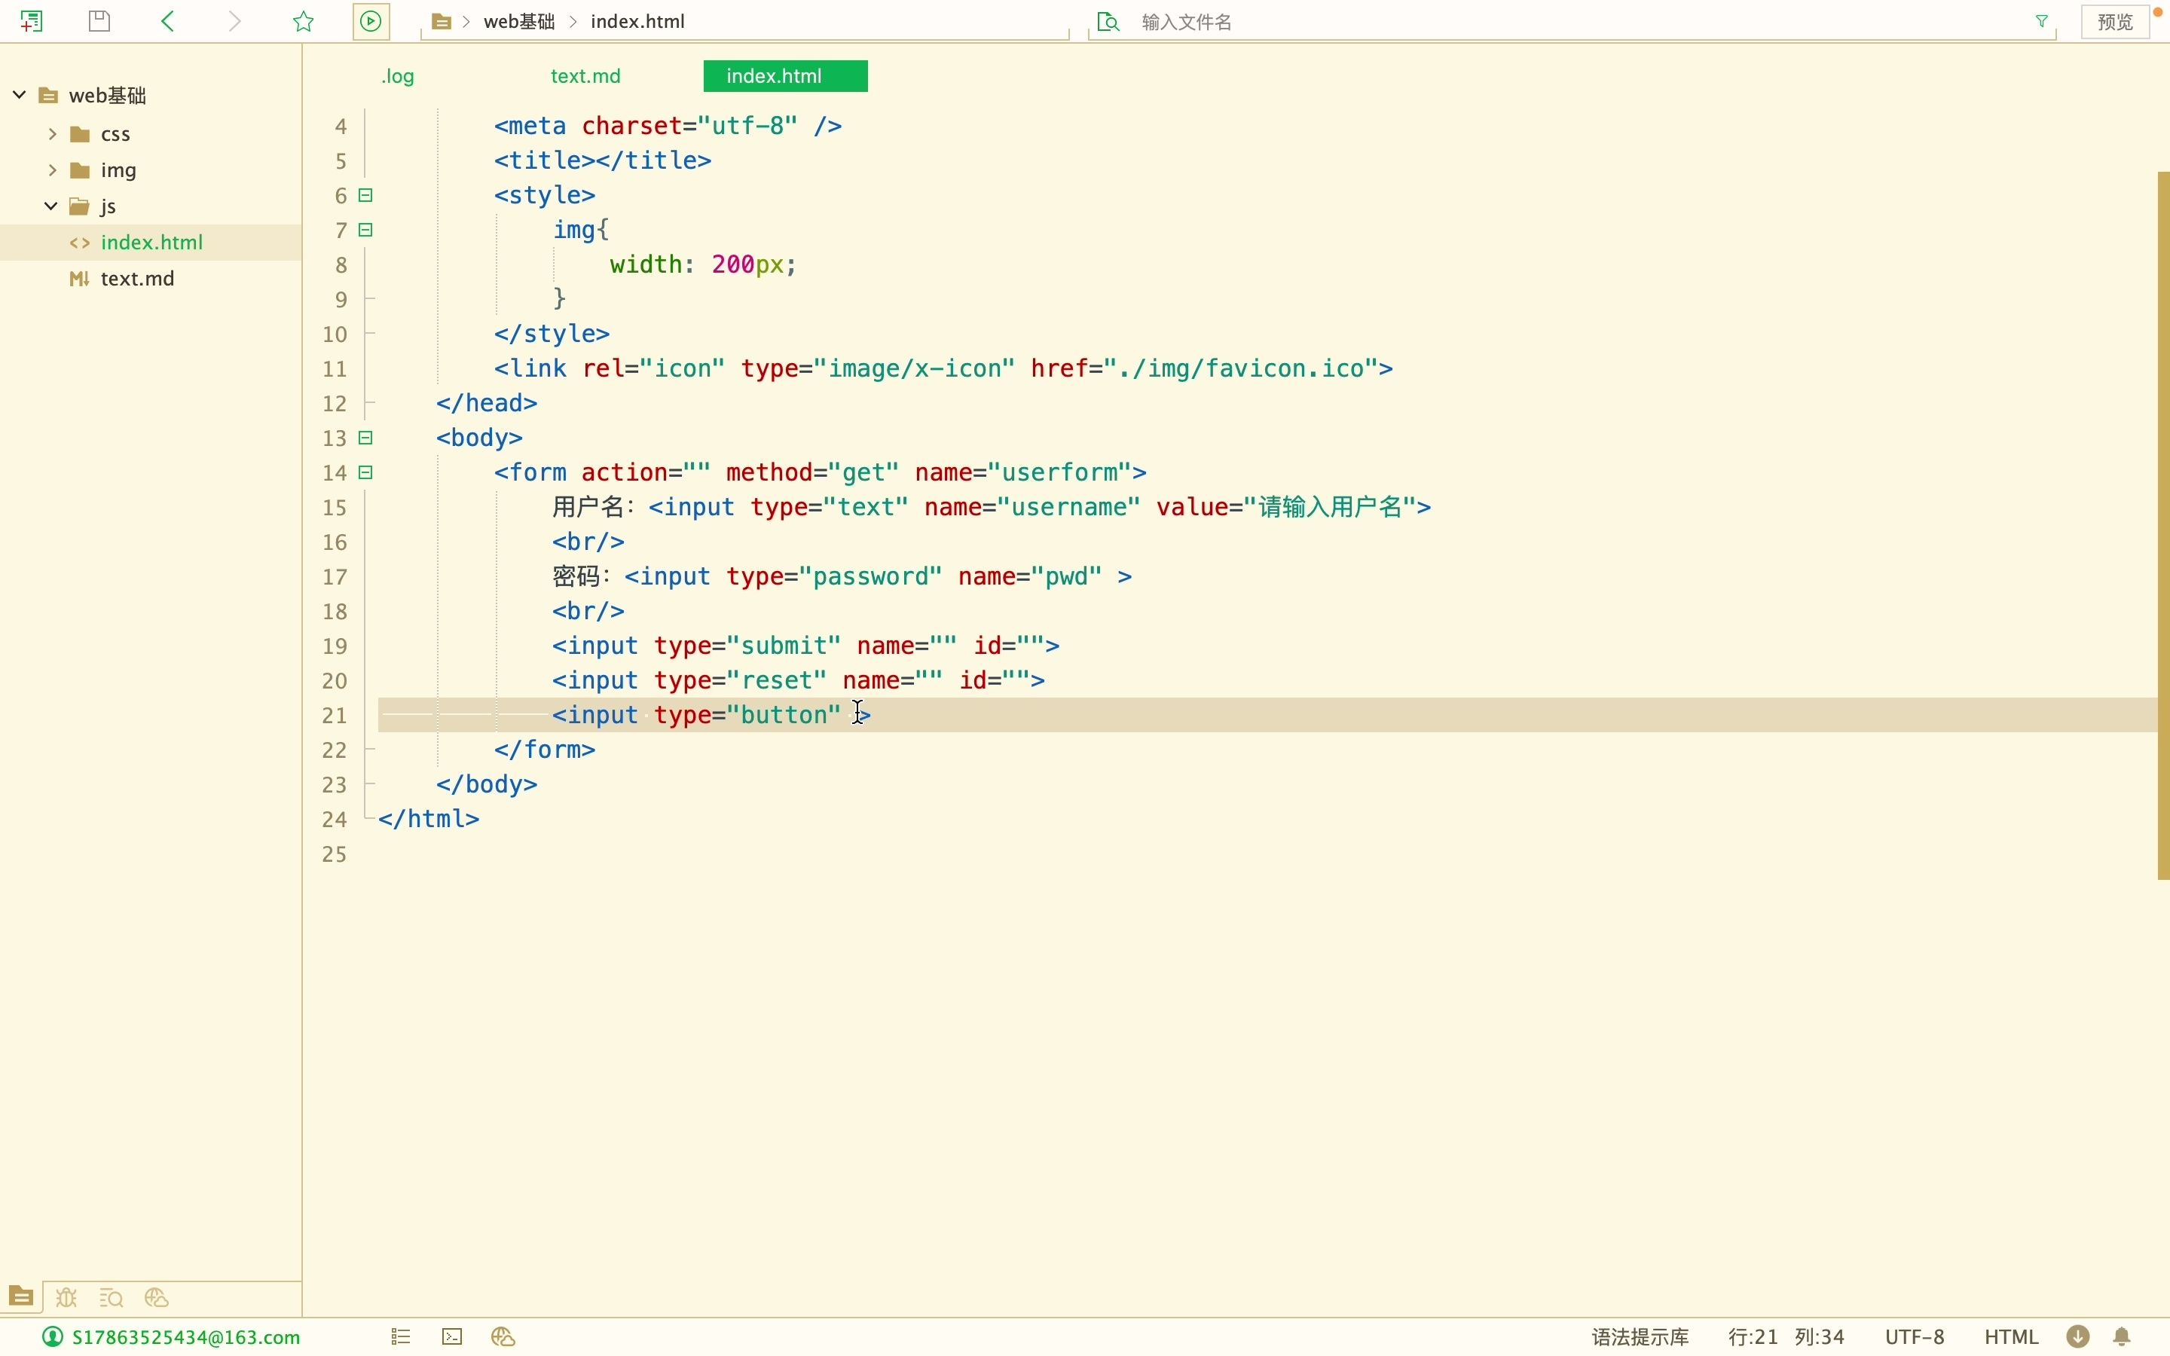Click the 预览 preview button

(2115, 22)
